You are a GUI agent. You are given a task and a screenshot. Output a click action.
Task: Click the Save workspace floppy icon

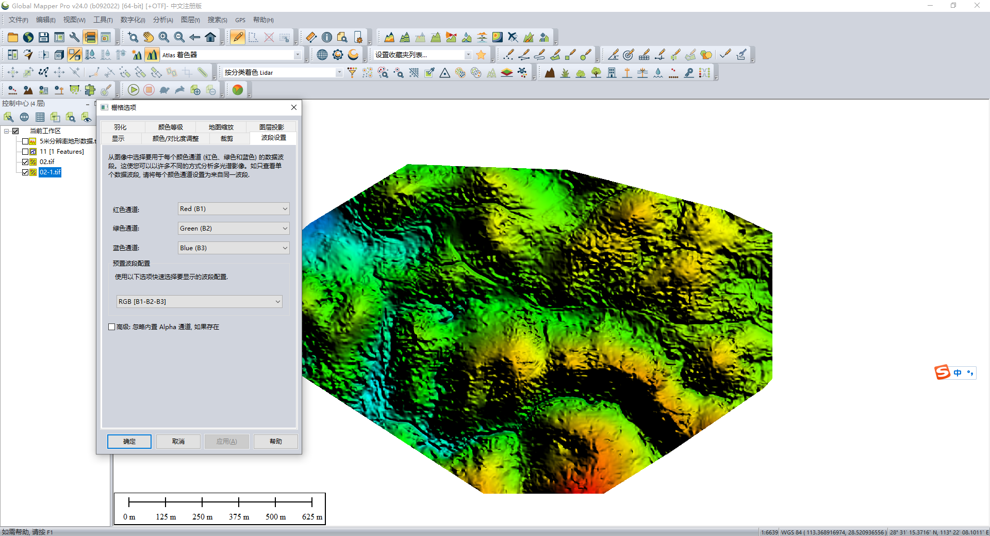coord(44,37)
